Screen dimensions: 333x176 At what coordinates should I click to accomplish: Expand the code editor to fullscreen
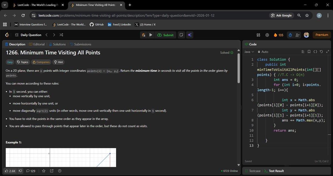(328, 52)
